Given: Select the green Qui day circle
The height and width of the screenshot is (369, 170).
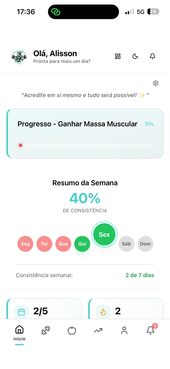Looking at the screenshot, I should 82,244.
